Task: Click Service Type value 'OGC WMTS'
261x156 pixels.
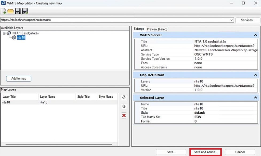Action: click(203, 54)
